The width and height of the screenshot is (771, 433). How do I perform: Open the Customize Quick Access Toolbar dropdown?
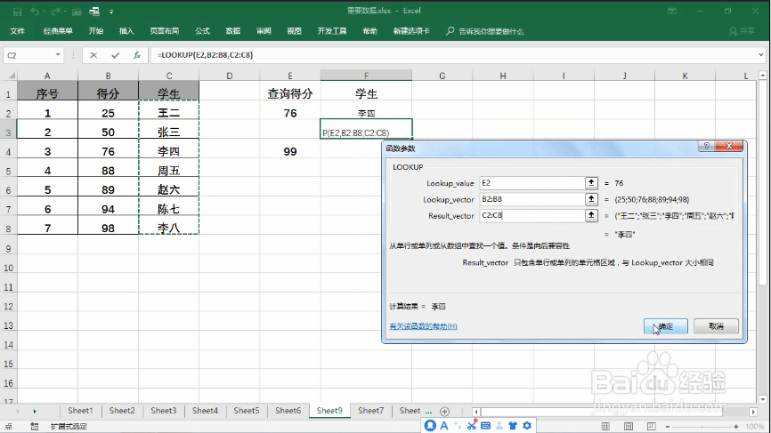click(111, 12)
